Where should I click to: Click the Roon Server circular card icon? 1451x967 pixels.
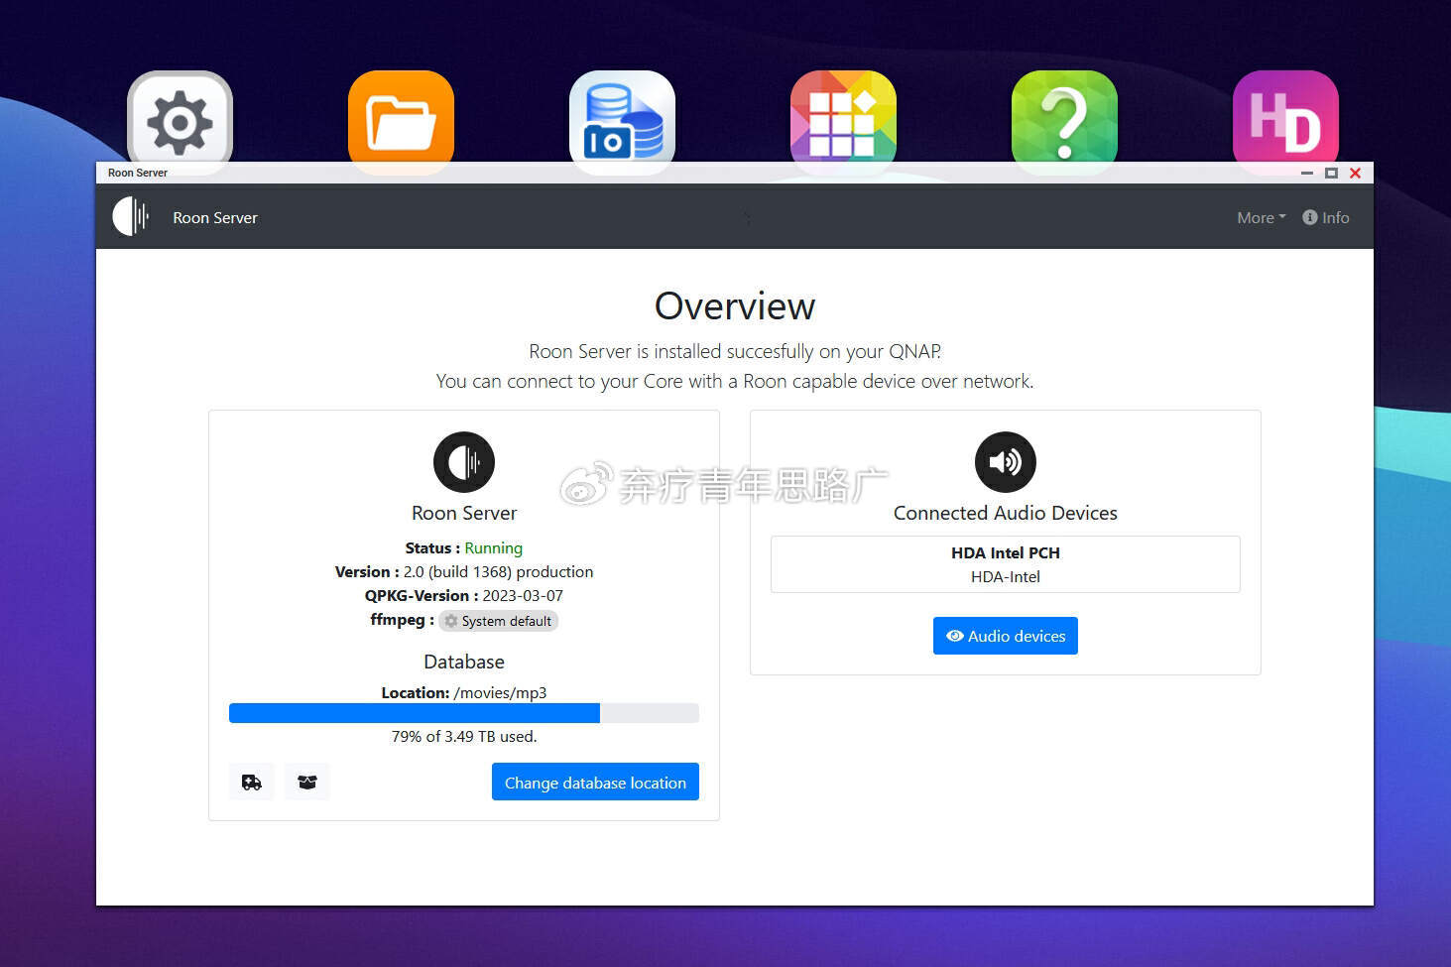click(463, 462)
